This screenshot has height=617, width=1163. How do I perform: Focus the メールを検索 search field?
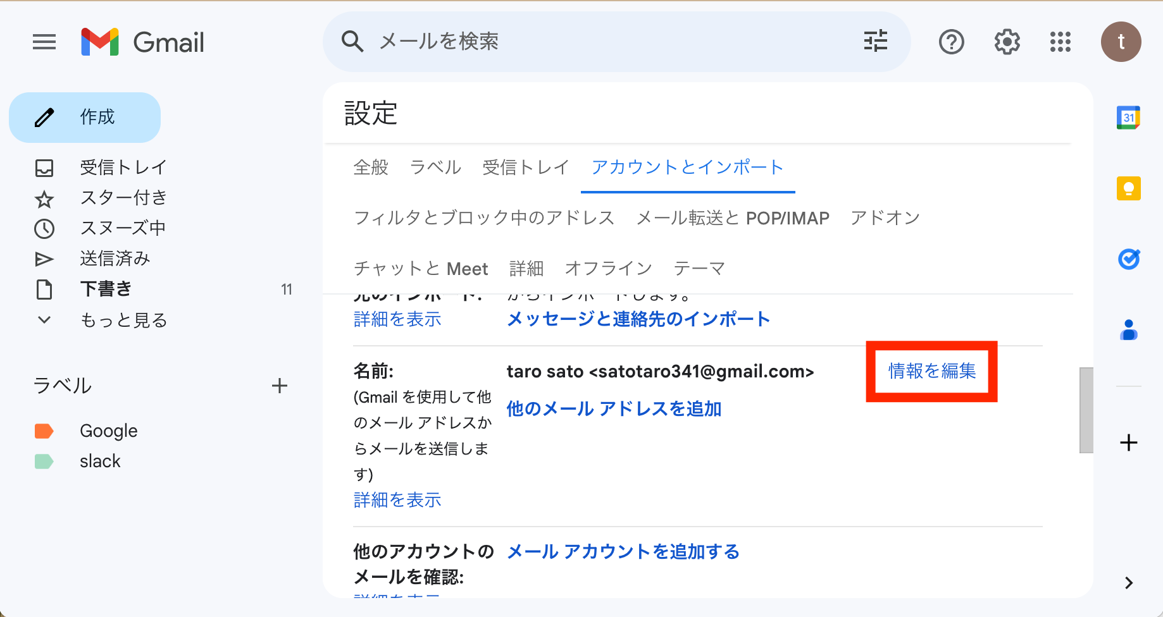pyautogui.click(x=617, y=42)
